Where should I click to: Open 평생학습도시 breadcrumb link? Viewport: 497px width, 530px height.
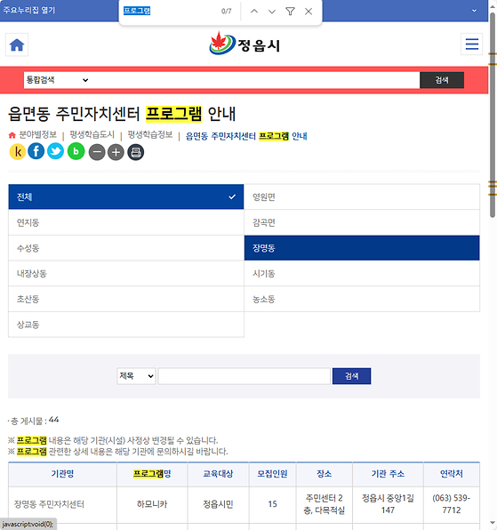click(x=92, y=135)
